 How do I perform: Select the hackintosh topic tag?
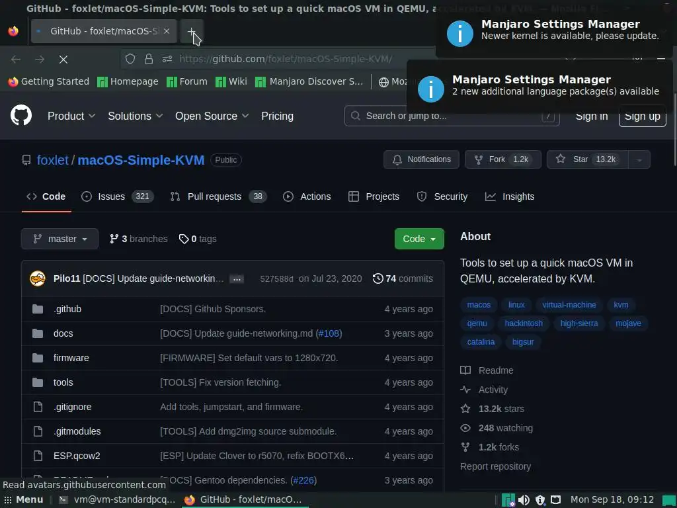coord(524,323)
